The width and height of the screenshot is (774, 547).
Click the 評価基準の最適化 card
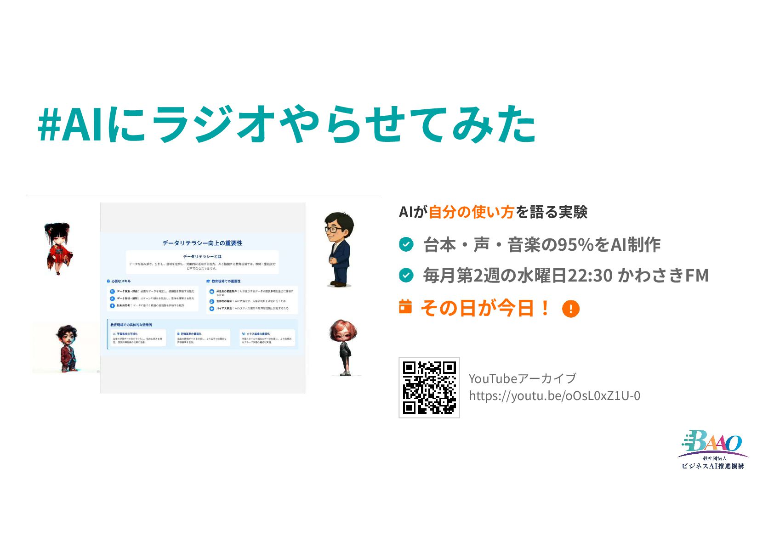[202, 338]
